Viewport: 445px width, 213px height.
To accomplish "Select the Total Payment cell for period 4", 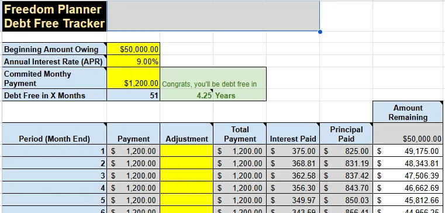I will click(x=240, y=187).
